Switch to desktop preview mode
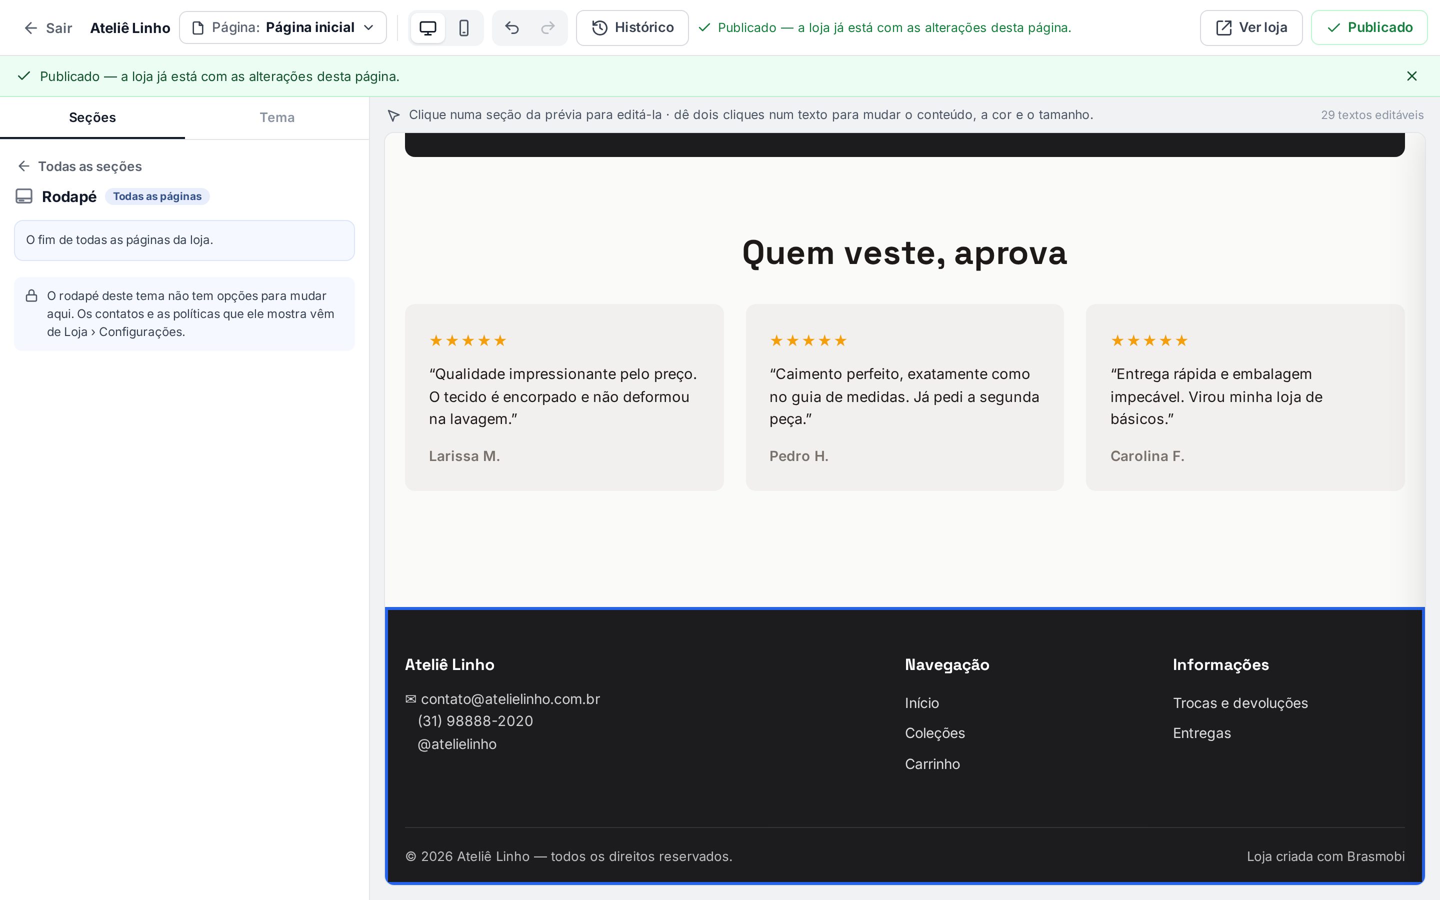1440x900 pixels. 428,28
